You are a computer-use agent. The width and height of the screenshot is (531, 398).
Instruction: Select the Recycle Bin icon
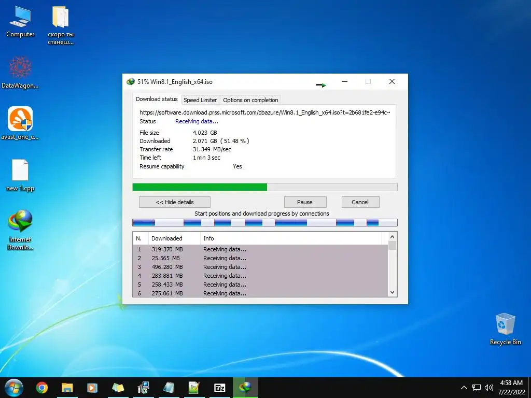pos(505,329)
